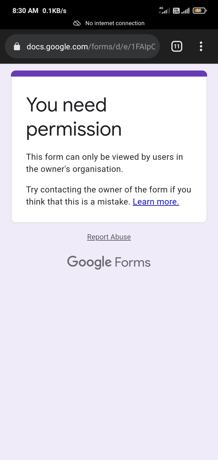Tap the form URL path 1FAIpC
This screenshot has height=460, width=218.
coord(144,47)
